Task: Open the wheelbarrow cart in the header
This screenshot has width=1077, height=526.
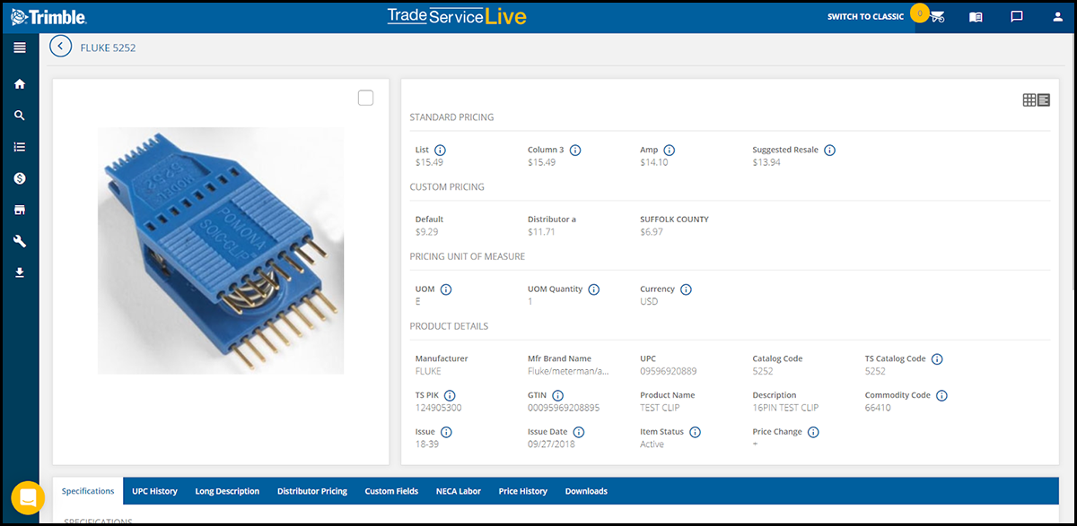Action: pos(938,17)
